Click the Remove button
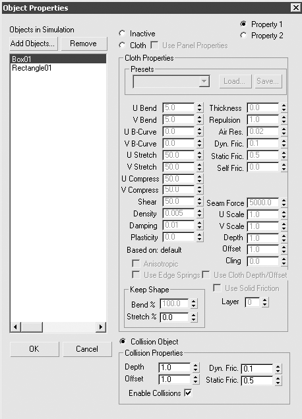The image size is (302, 419). click(84, 44)
